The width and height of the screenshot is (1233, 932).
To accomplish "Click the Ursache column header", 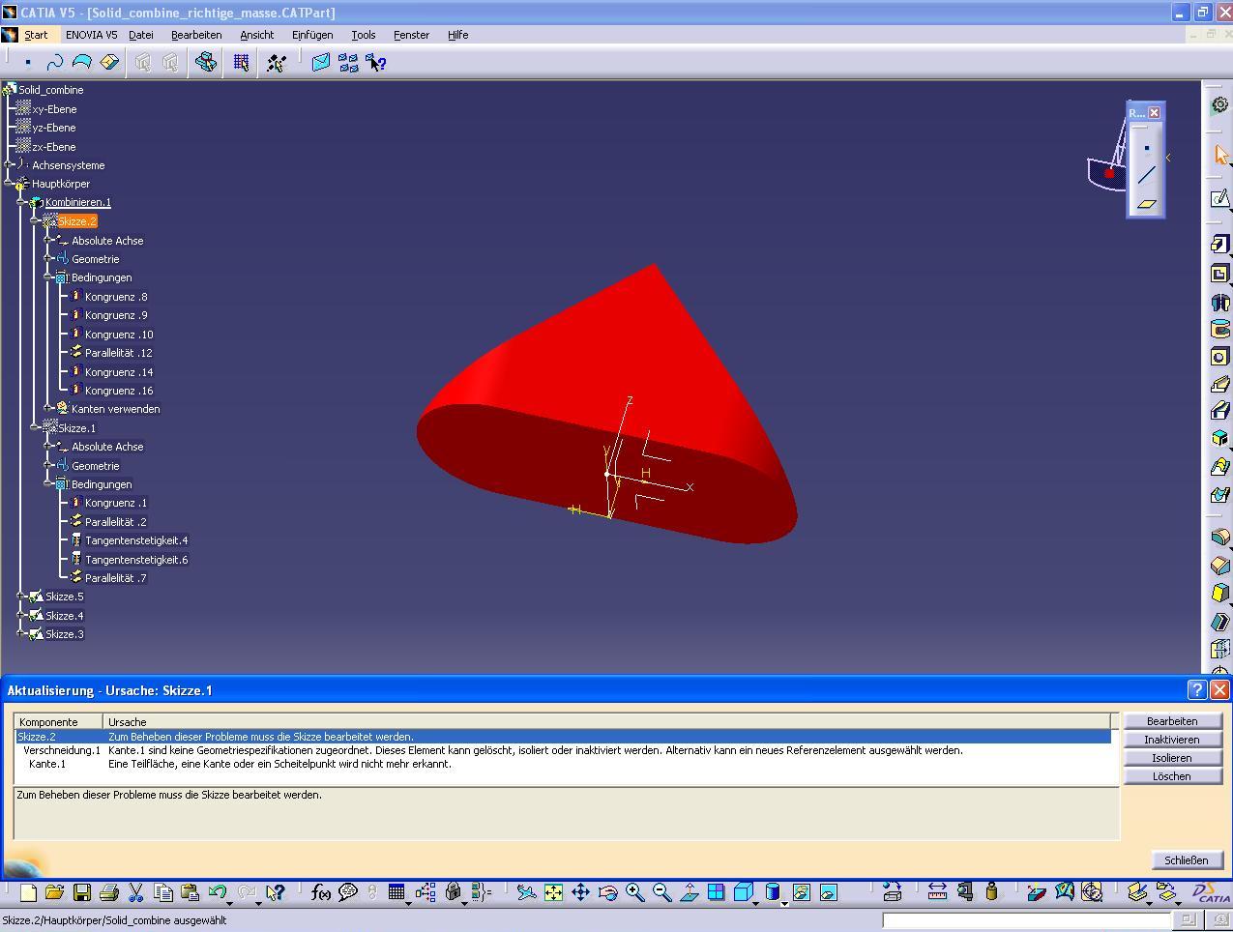I will point(608,722).
